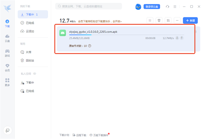Click the rocket acceleration icon in task row

point(177,38)
